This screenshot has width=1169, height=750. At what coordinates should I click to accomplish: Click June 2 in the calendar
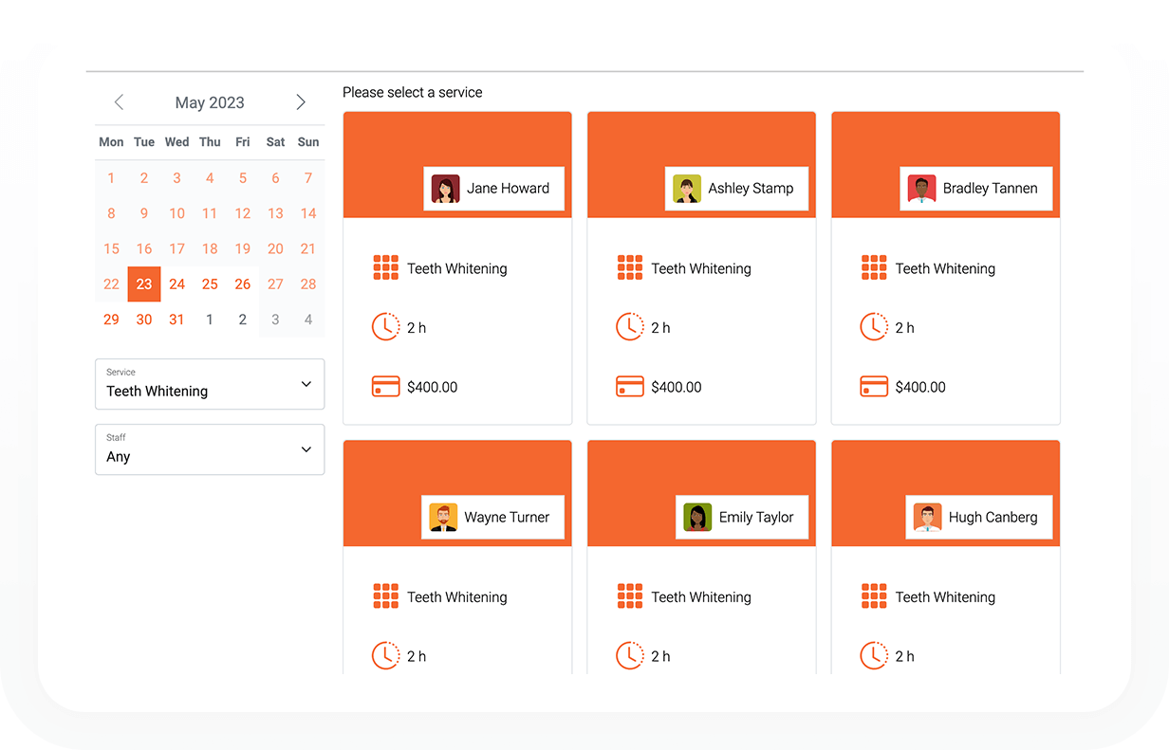(x=243, y=320)
